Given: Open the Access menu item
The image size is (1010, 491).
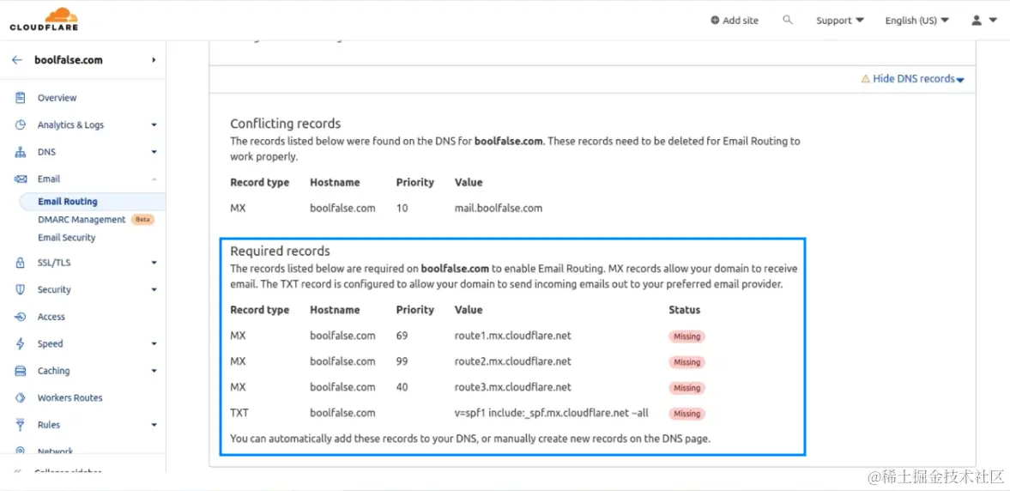Looking at the screenshot, I should 51,317.
